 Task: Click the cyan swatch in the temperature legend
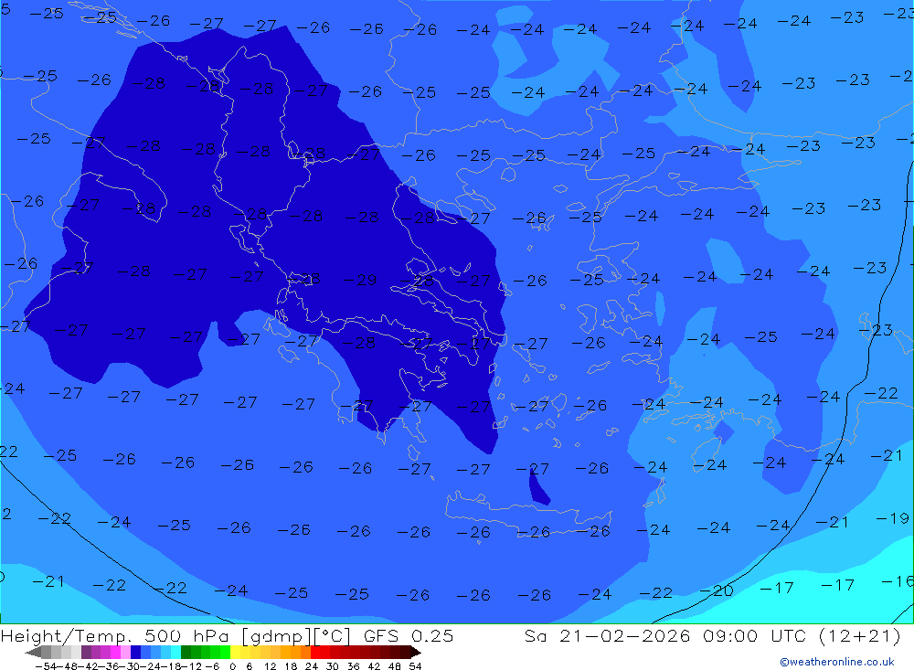pos(175,652)
